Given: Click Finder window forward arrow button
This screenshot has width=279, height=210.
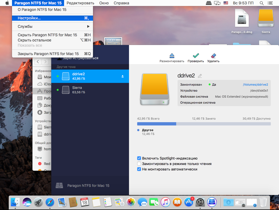Looking at the screenshot, I should [45, 62].
